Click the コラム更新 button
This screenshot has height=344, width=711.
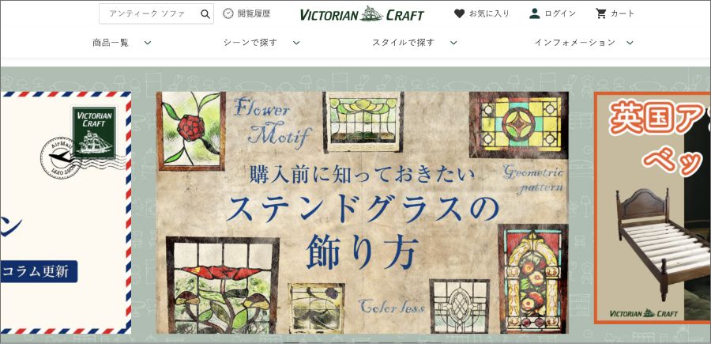[39, 271]
